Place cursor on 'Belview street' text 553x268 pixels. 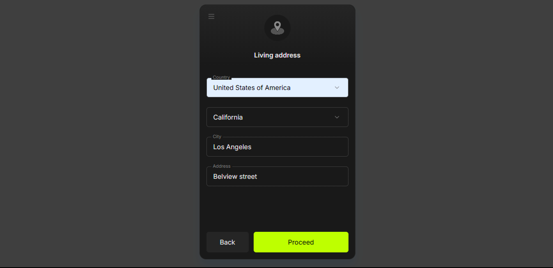point(235,176)
